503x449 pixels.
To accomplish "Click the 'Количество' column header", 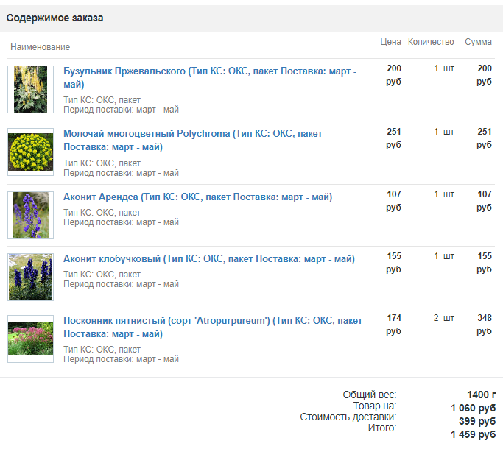I will click(431, 42).
